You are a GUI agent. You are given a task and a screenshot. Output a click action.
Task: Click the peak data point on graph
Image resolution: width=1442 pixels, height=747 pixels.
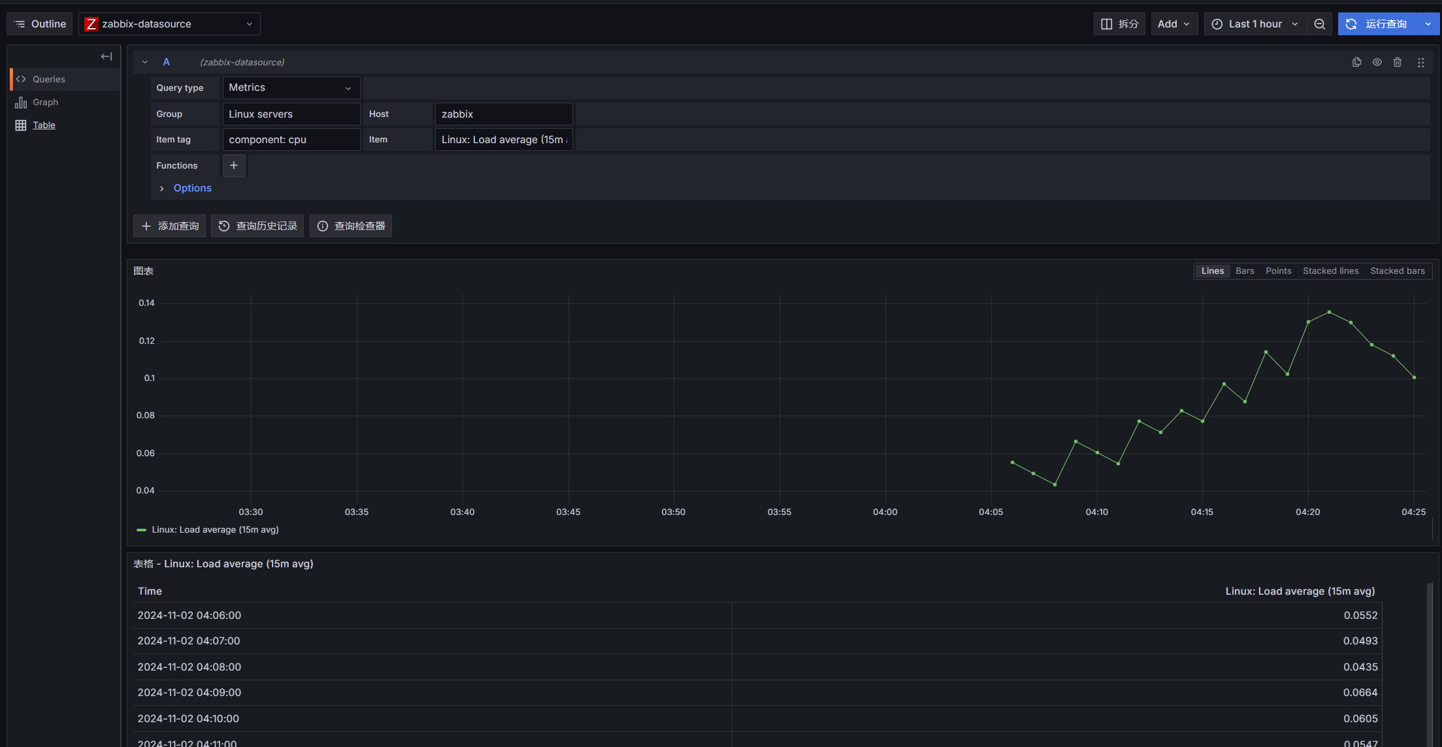[x=1329, y=312]
